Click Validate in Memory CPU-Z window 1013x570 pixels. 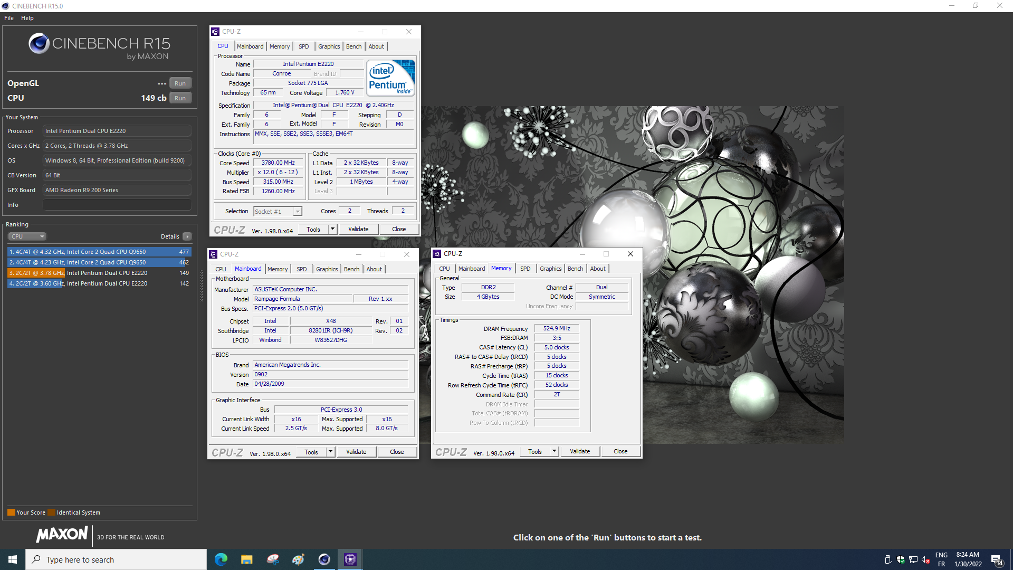coord(580,451)
